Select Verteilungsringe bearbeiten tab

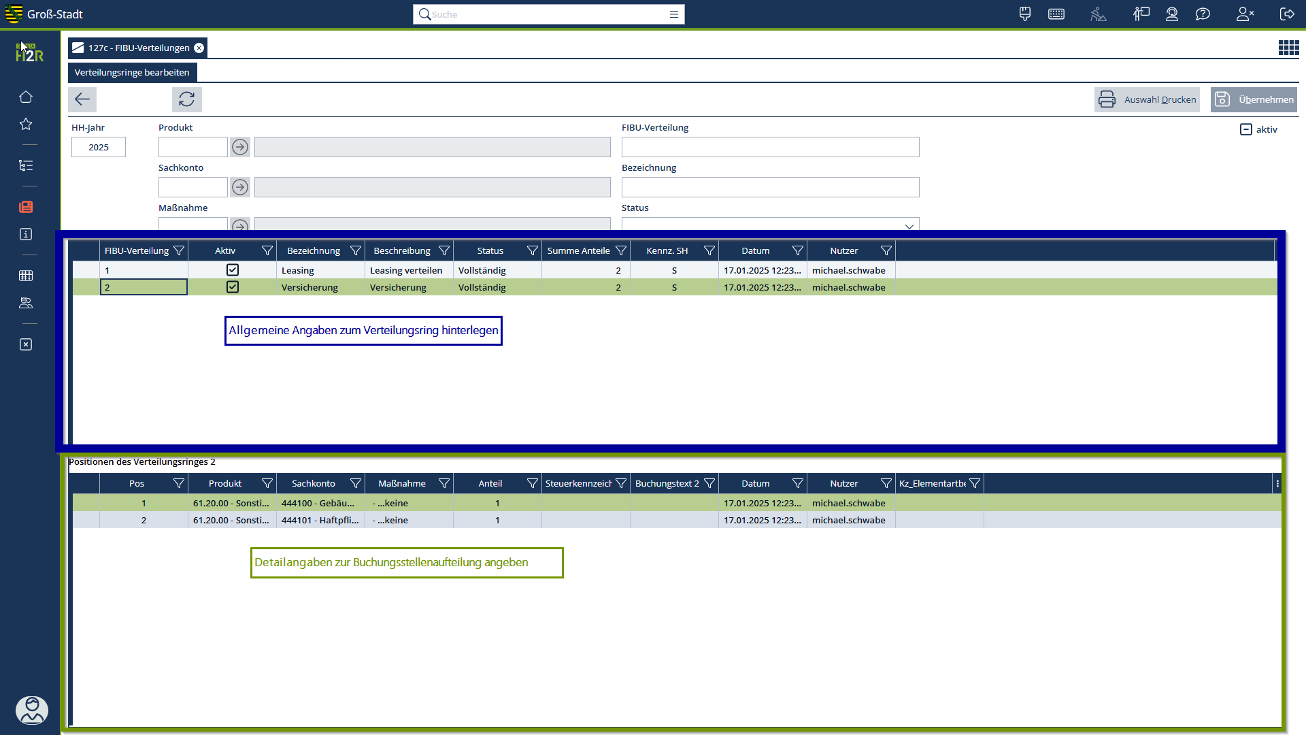(132, 72)
